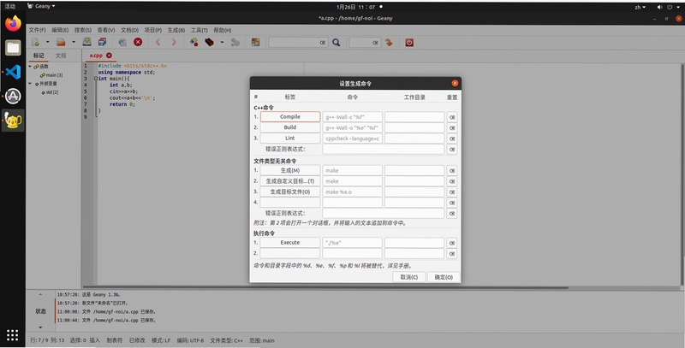Collapse the fold marker at int main()

pyautogui.click(x=96, y=79)
